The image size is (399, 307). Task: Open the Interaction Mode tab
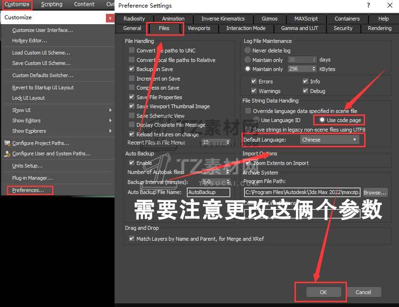[246, 28]
